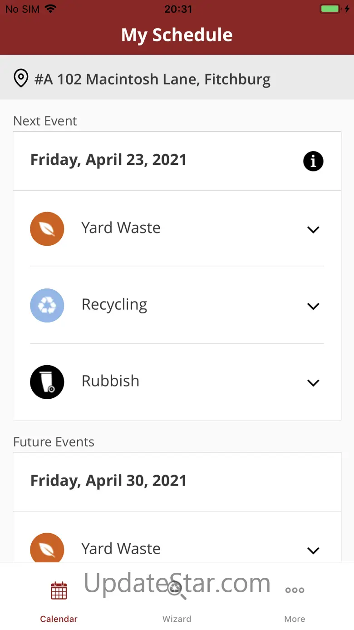Viewport: 354px width, 630px height.
Task: Tap the April 30 Yard Waste leaf icon
Action: point(47,549)
